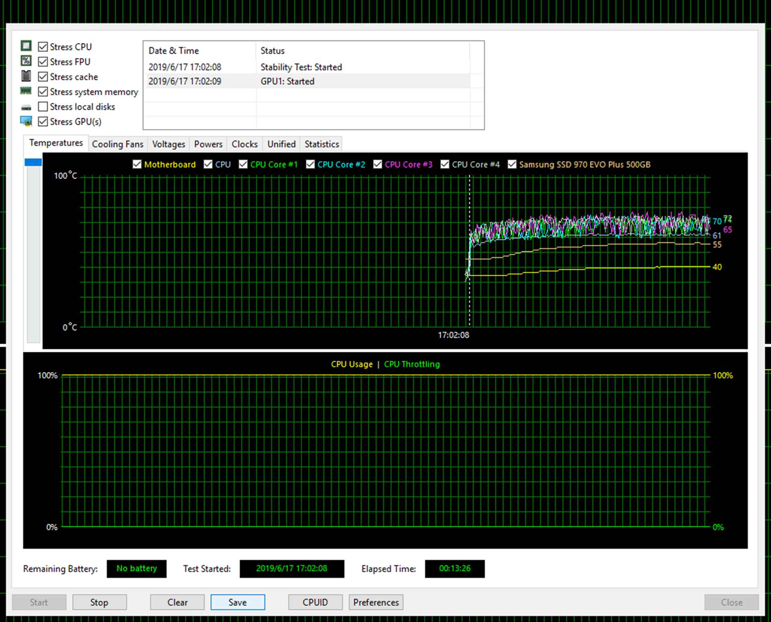Open the Preferences dialog

375,602
